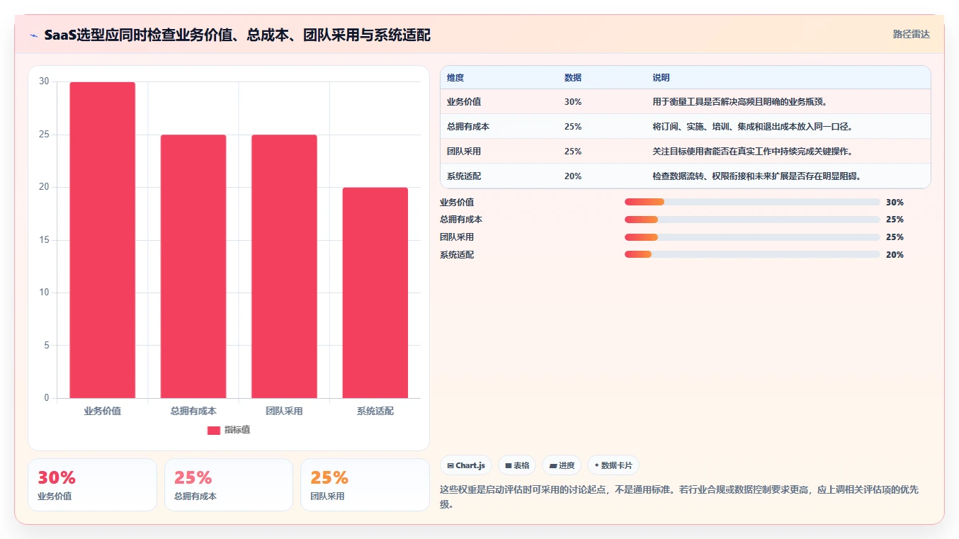
Task: Click the 表格 chip
Action: [517, 465]
